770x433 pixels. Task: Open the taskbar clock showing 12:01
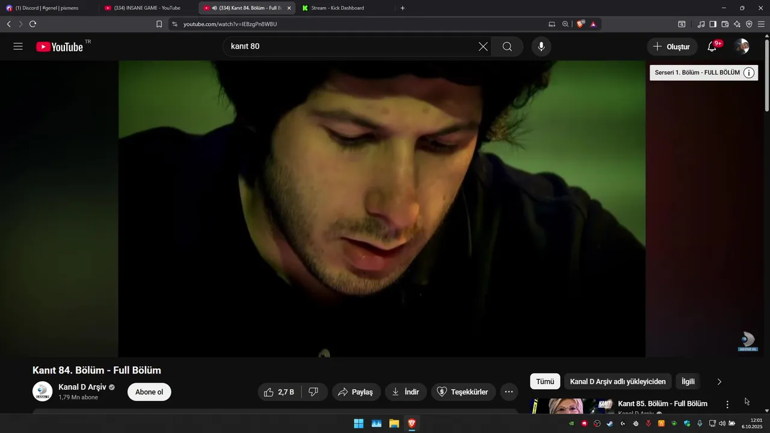(752, 423)
